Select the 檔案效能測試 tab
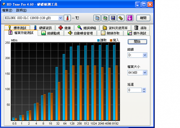180x128 pixels. [21, 33]
